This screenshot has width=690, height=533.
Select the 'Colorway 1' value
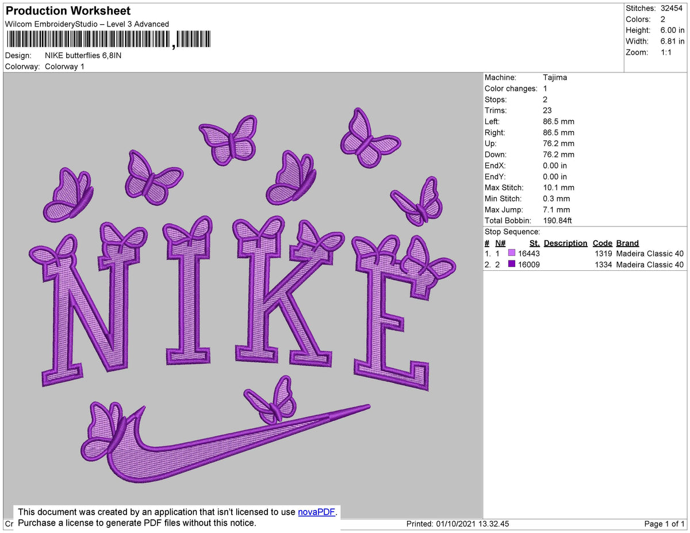(64, 67)
